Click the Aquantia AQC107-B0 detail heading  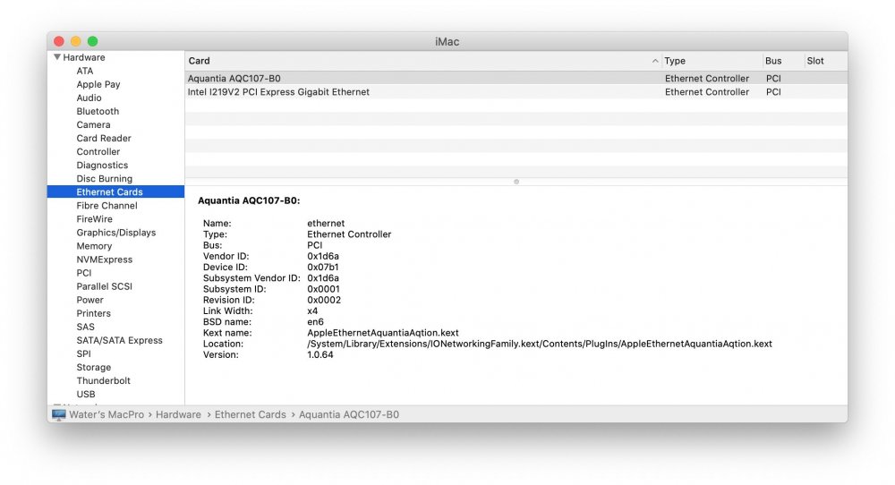click(249, 200)
